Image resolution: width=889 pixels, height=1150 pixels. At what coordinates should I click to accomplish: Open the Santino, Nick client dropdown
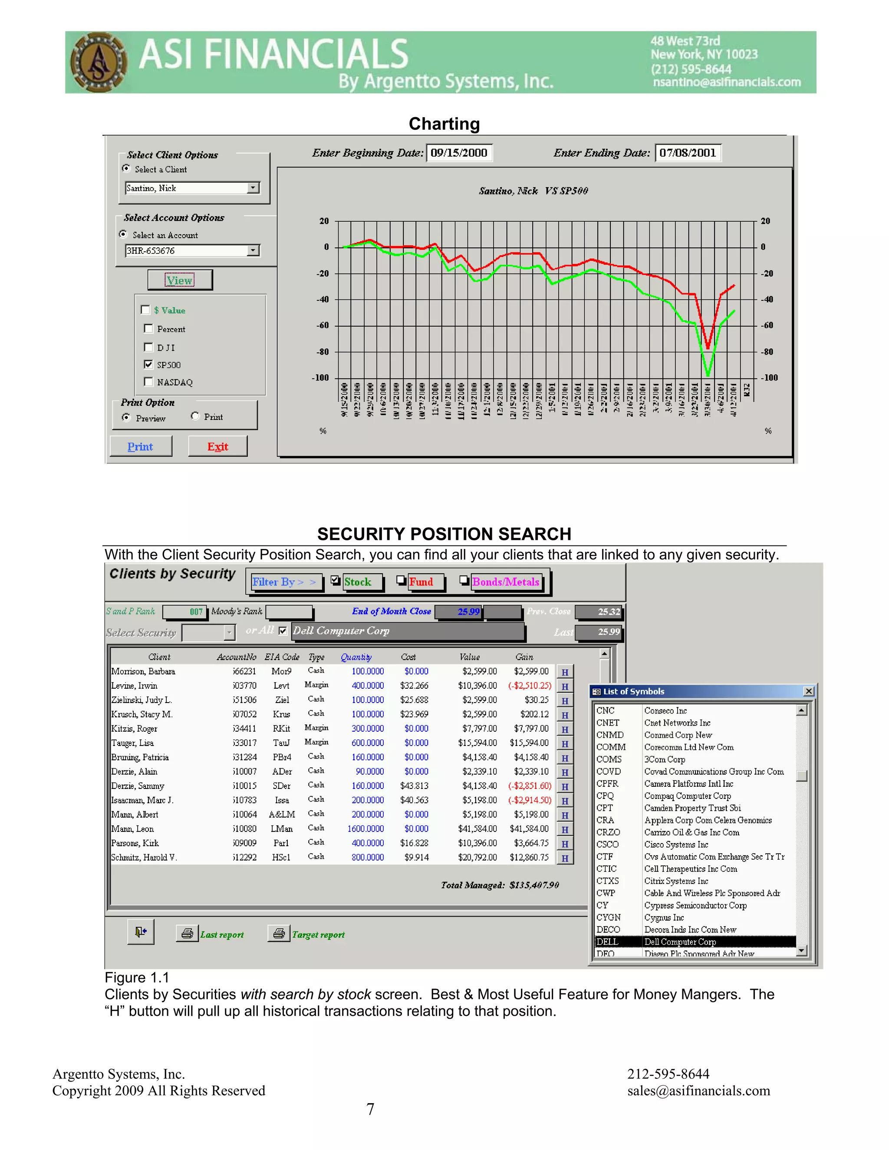(x=254, y=188)
